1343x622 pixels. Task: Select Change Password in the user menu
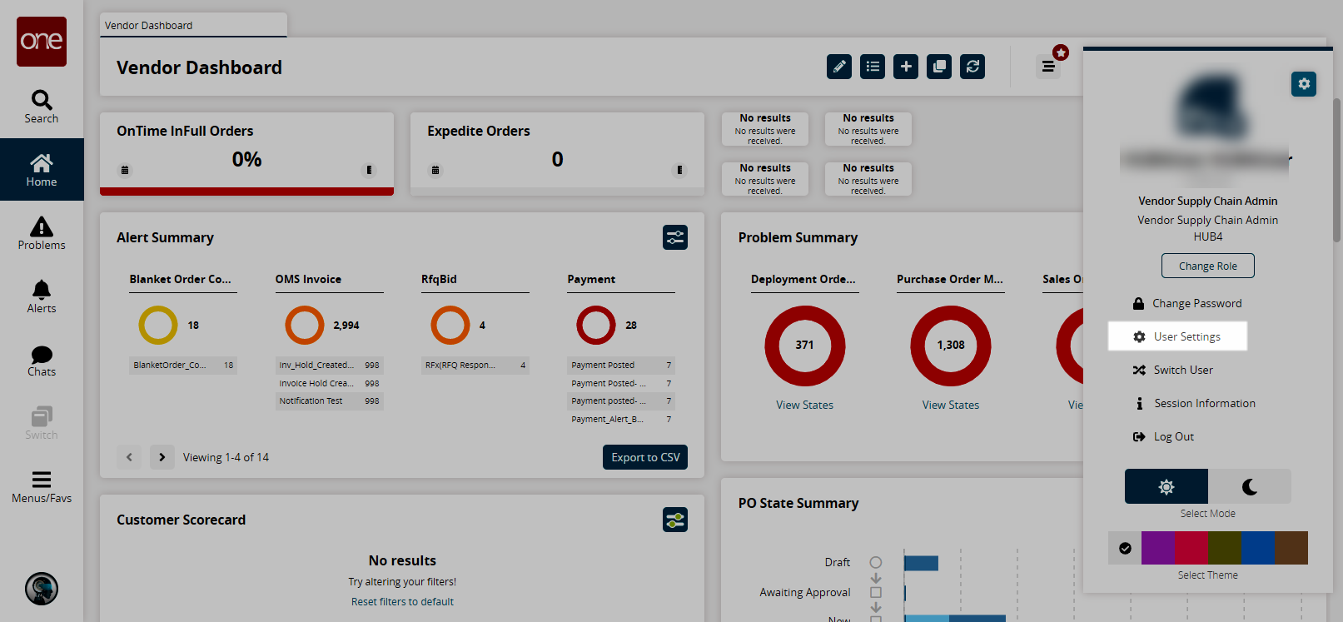pyautogui.click(x=1187, y=303)
